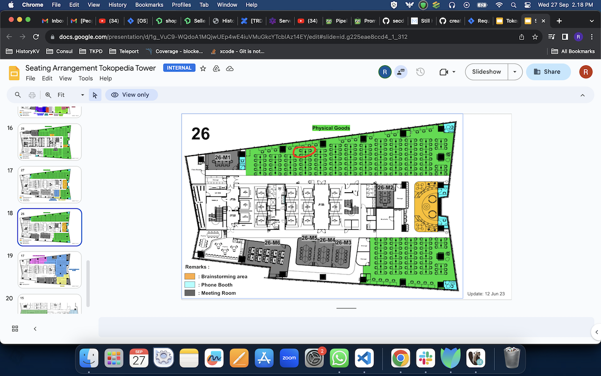Open the Fit zoom level dropdown

tap(71, 95)
